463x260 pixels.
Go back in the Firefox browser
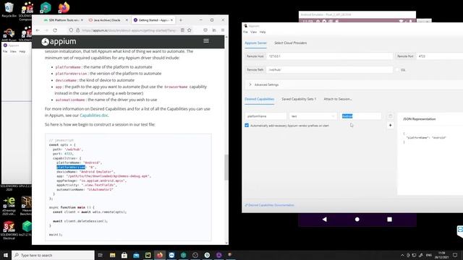tap(38, 30)
